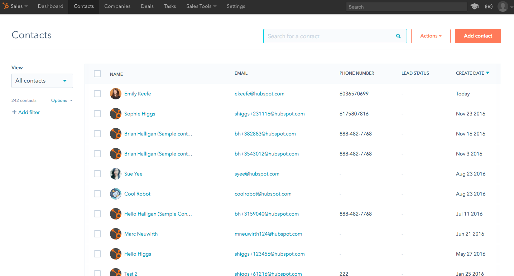The image size is (514, 276).
Task: Select Sue Yee's row checkbox
Action: point(97,174)
